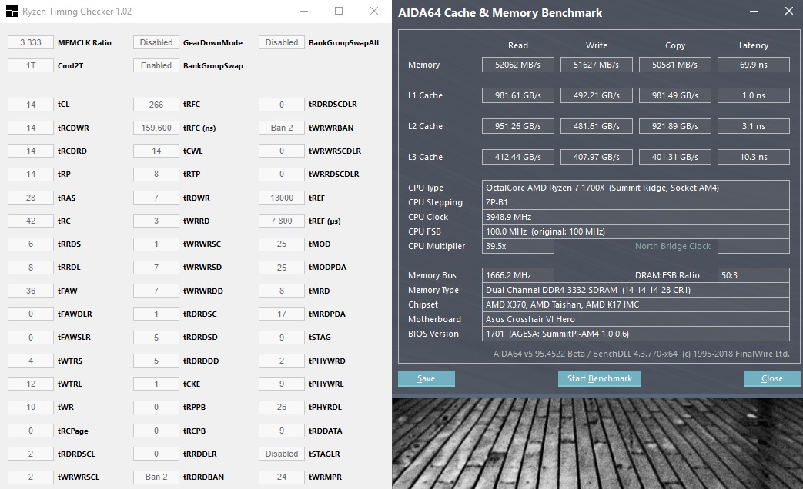Click the tPHYRDL value 26
Viewport: 803px width, 489px height.
click(x=282, y=407)
